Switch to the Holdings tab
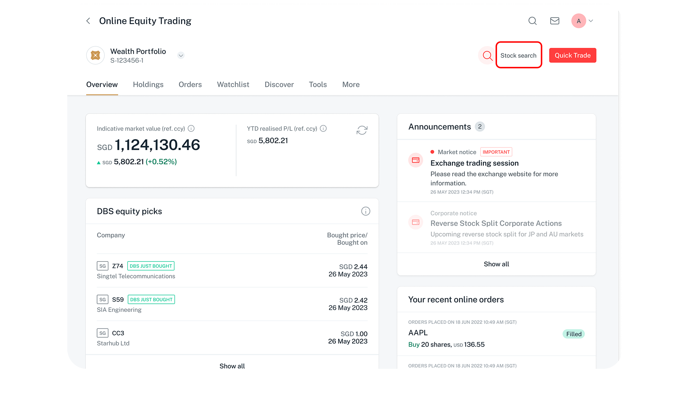Screen dimensions: 687x396 tap(148, 84)
